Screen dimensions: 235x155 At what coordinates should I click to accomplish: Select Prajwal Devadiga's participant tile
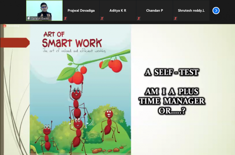(x=81, y=10)
